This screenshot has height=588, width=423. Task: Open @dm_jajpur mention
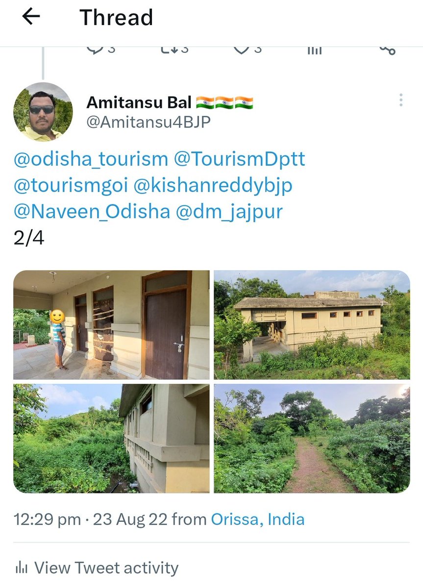click(x=229, y=212)
